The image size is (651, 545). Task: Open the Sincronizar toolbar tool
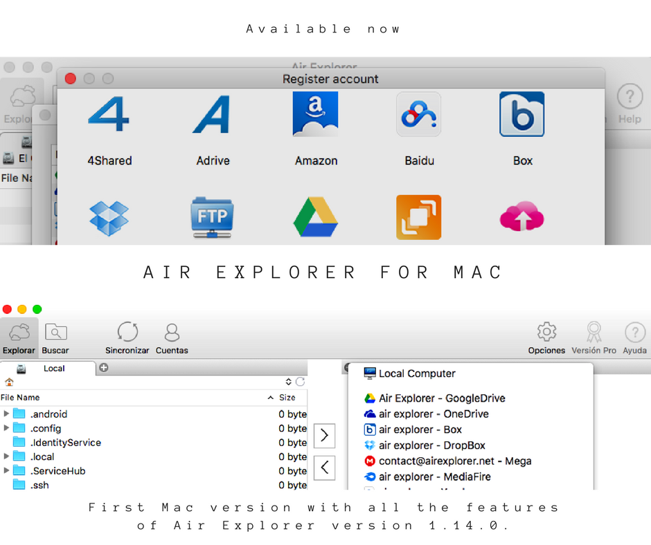tap(127, 338)
